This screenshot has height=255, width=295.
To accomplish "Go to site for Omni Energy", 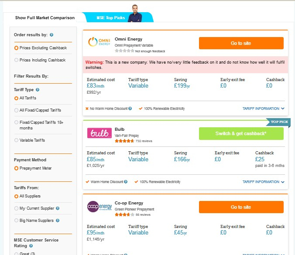I will click(241, 43).
